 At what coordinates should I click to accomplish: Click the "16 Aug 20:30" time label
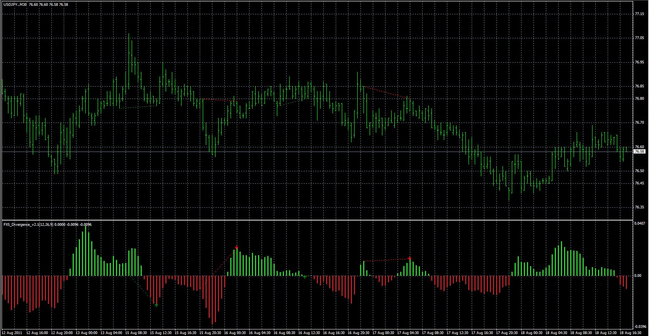pyautogui.click(x=358, y=333)
